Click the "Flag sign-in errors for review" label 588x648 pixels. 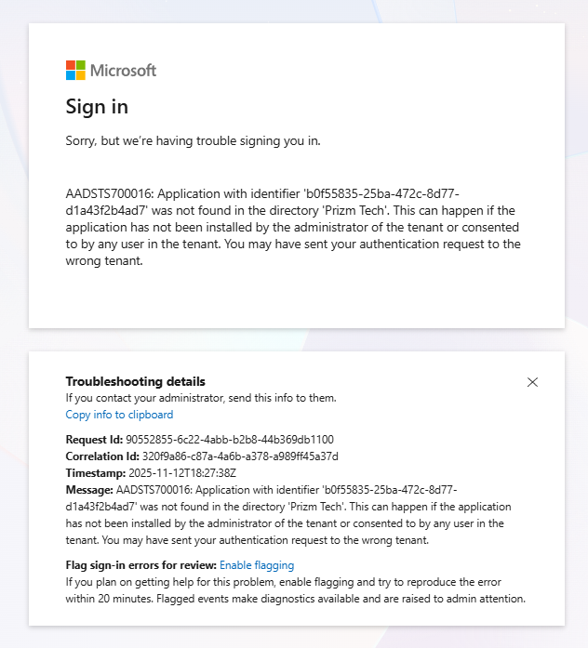click(x=140, y=564)
